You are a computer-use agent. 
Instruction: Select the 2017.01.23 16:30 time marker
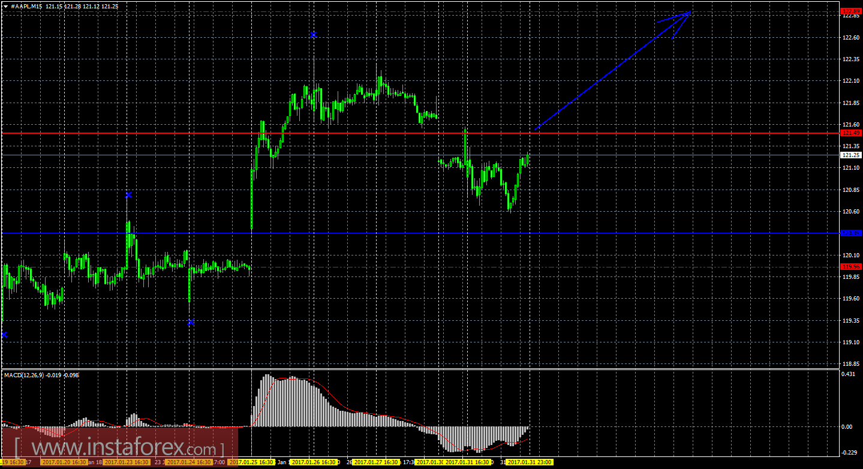(x=127, y=462)
